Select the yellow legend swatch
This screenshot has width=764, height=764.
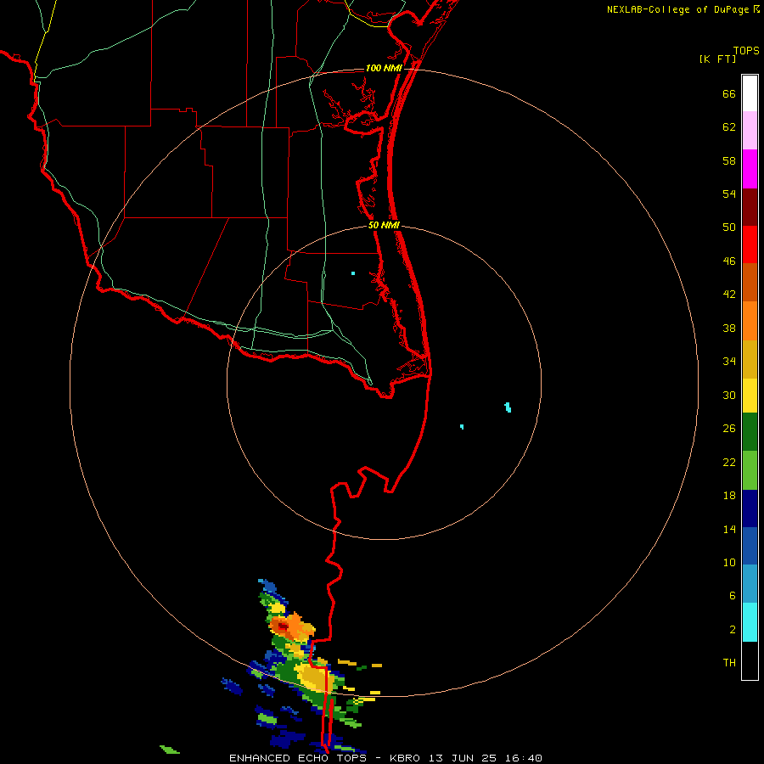(750, 396)
